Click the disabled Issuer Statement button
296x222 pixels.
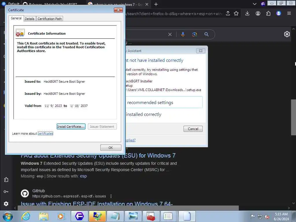click(102, 127)
